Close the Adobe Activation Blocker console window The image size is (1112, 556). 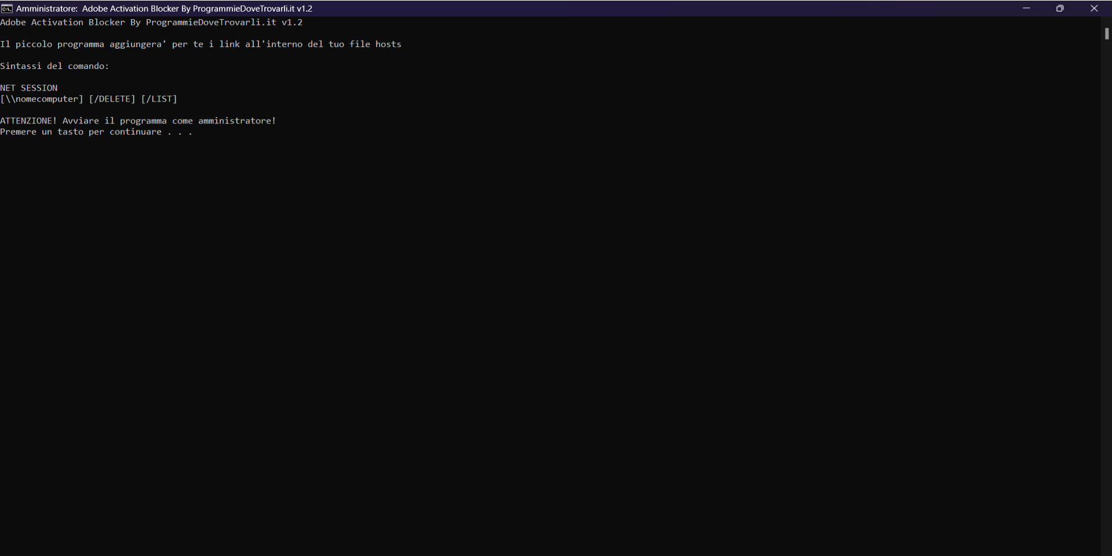click(x=1094, y=8)
